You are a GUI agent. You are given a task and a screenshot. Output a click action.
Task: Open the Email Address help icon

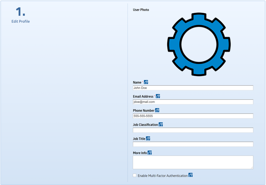[x=158, y=96]
